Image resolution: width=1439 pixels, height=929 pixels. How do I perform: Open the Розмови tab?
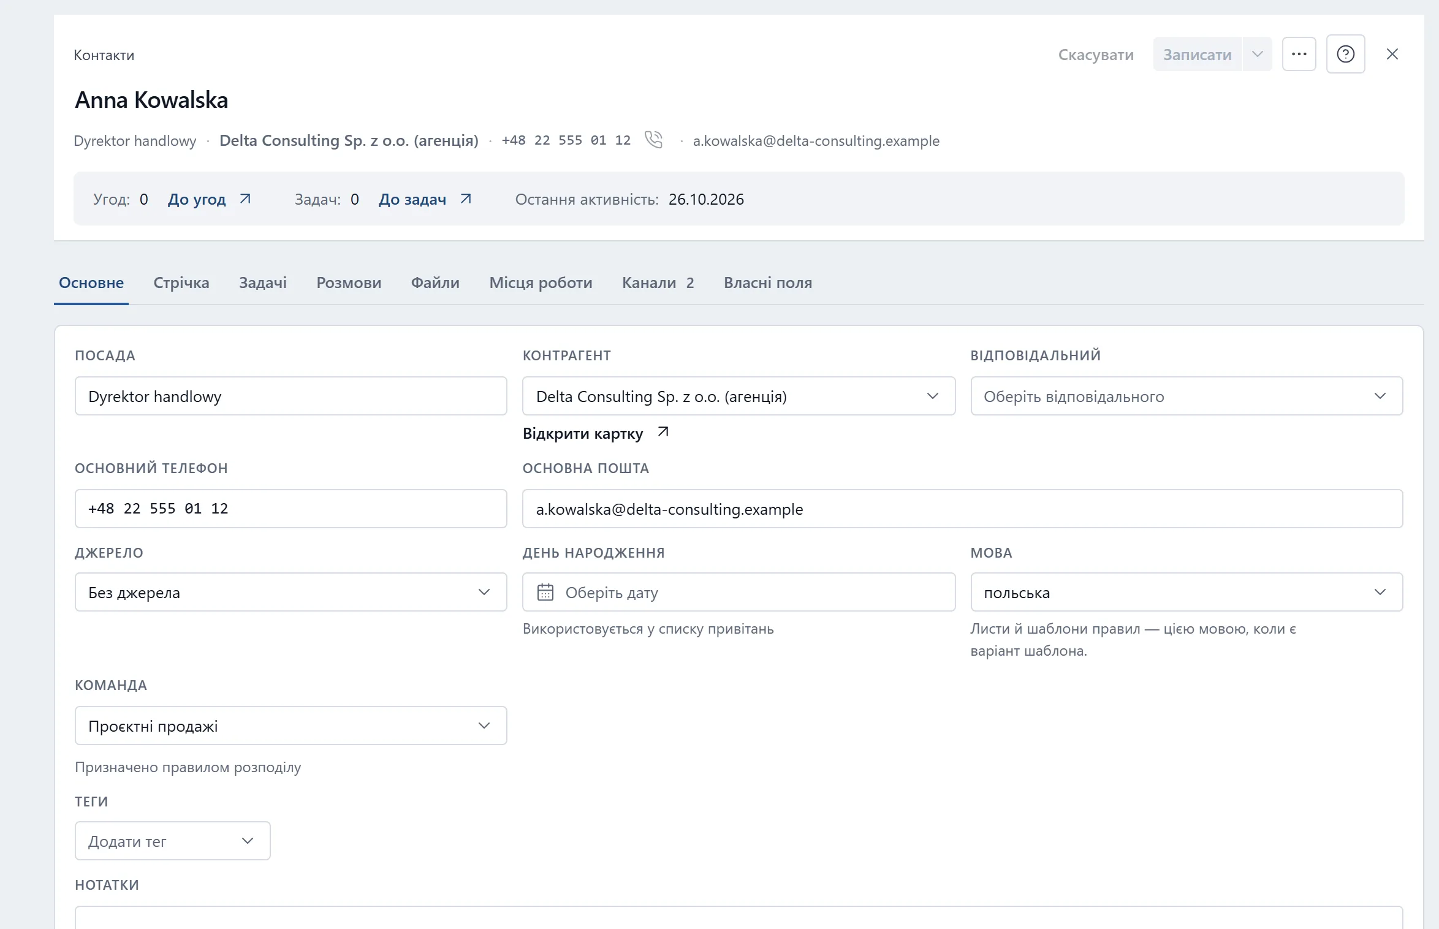(x=349, y=282)
